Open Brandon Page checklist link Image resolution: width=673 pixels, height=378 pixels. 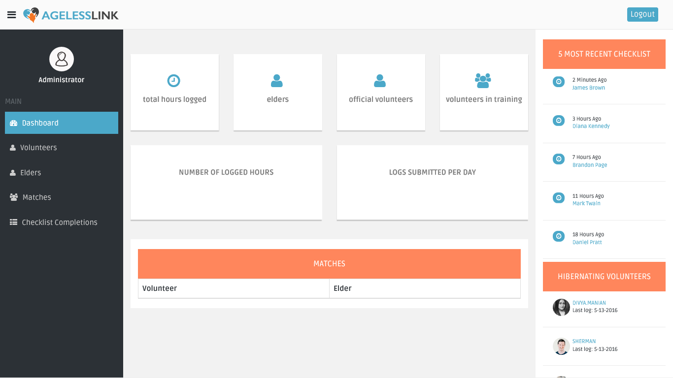pos(589,165)
